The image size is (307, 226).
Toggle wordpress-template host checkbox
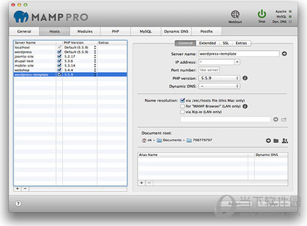tap(59, 75)
